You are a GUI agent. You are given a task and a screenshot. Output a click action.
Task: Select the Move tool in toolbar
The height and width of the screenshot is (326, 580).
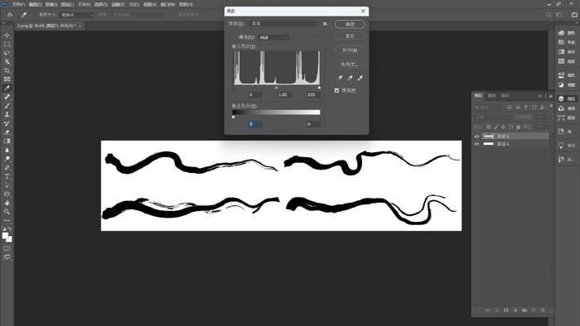coord(7,36)
